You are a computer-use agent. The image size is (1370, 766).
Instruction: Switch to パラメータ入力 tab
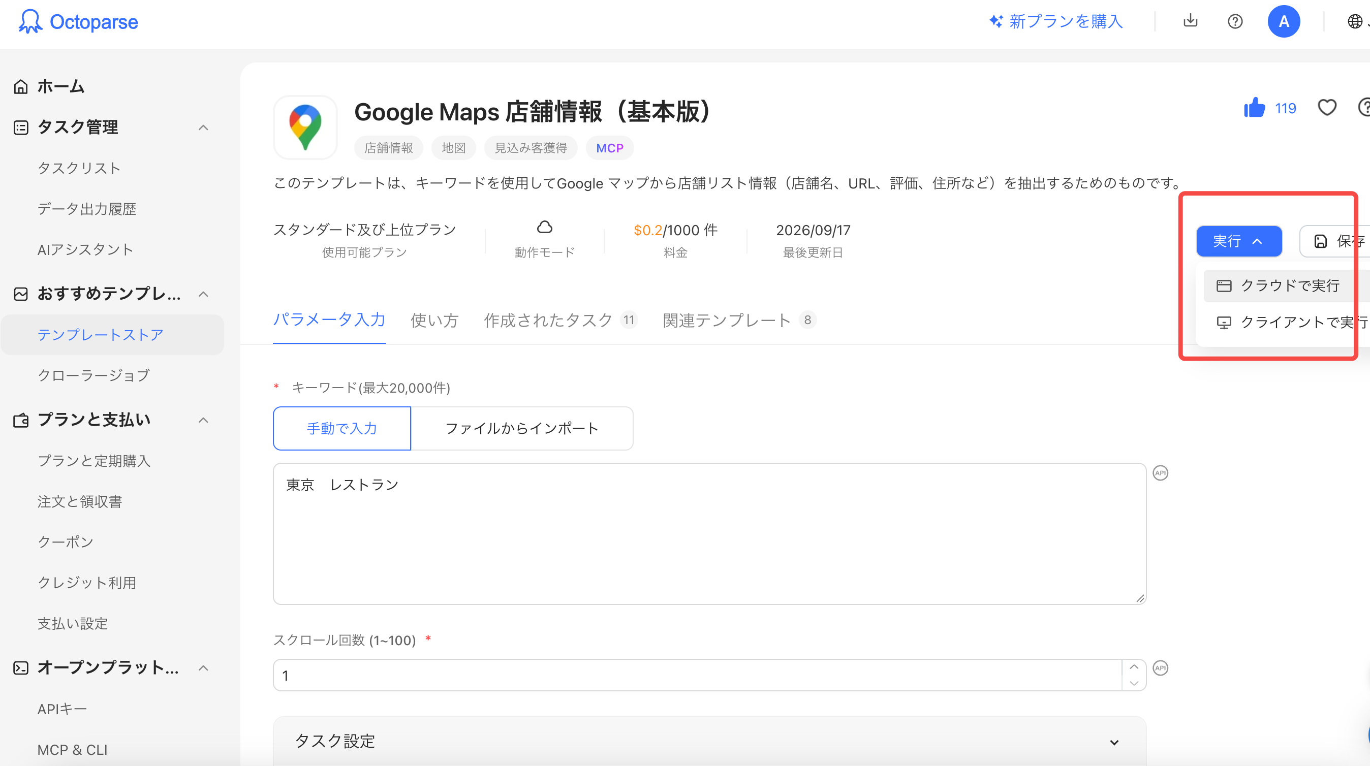coord(329,320)
